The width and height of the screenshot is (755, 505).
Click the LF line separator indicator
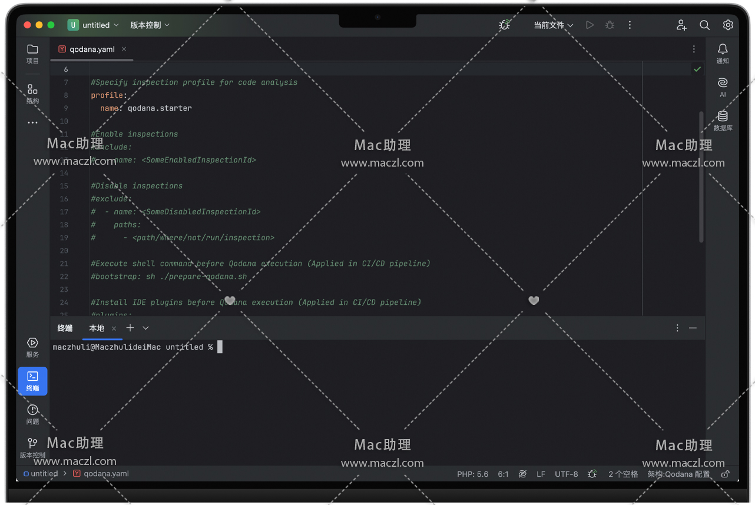[x=541, y=474]
